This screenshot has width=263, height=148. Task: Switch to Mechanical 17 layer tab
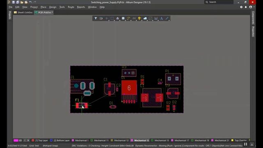(180, 141)
